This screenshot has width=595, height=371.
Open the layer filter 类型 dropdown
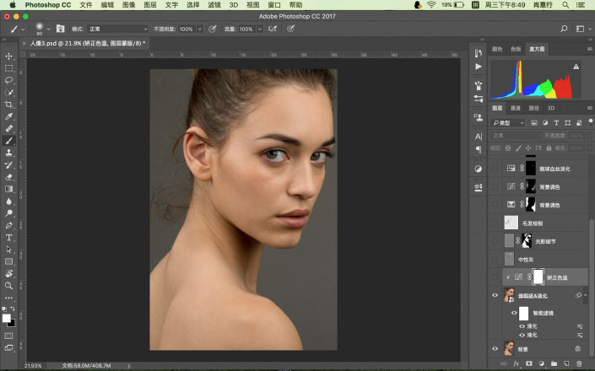pos(509,122)
